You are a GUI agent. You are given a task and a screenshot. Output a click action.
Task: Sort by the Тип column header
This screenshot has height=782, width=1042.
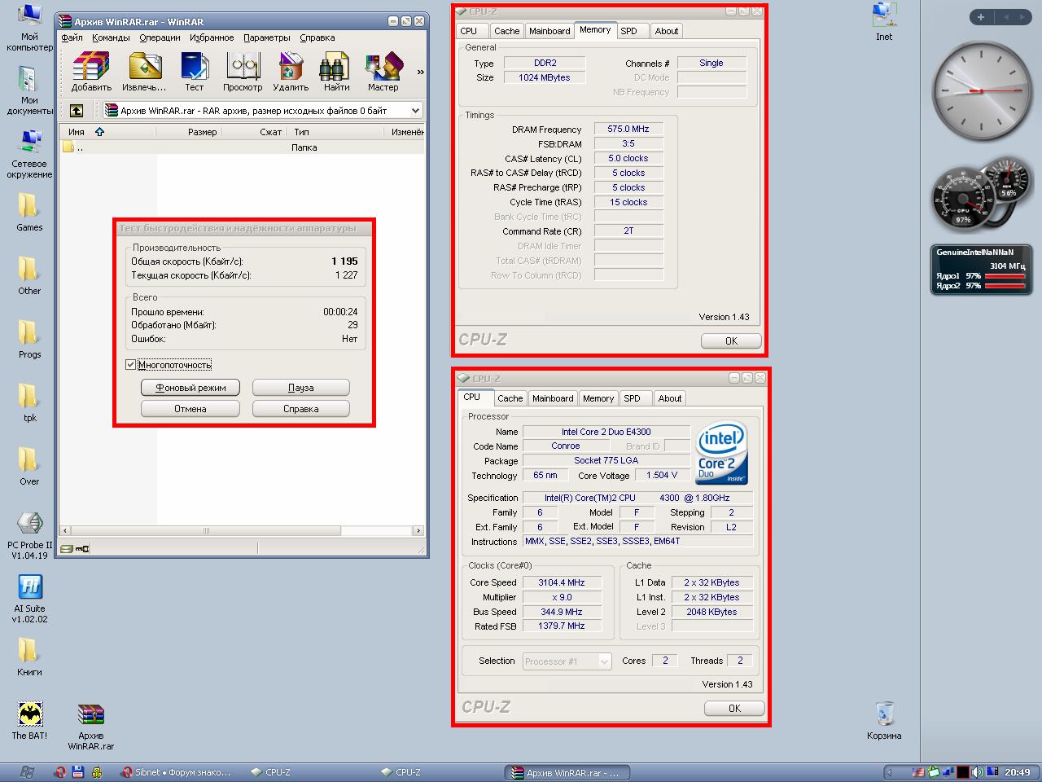335,131
